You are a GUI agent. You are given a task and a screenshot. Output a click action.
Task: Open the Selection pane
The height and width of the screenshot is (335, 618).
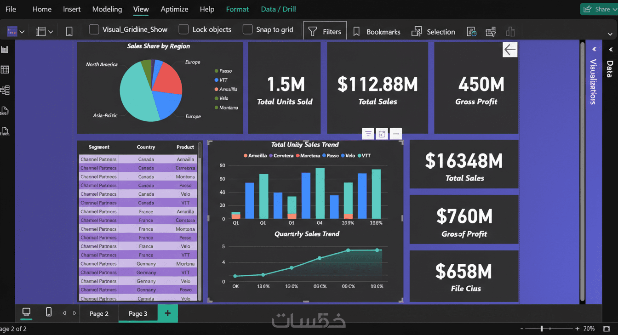tap(433, 32)
